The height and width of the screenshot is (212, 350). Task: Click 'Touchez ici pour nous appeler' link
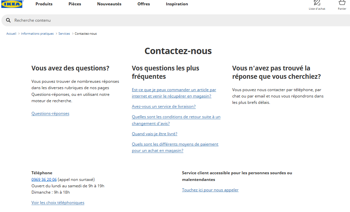tap(210, 190)
